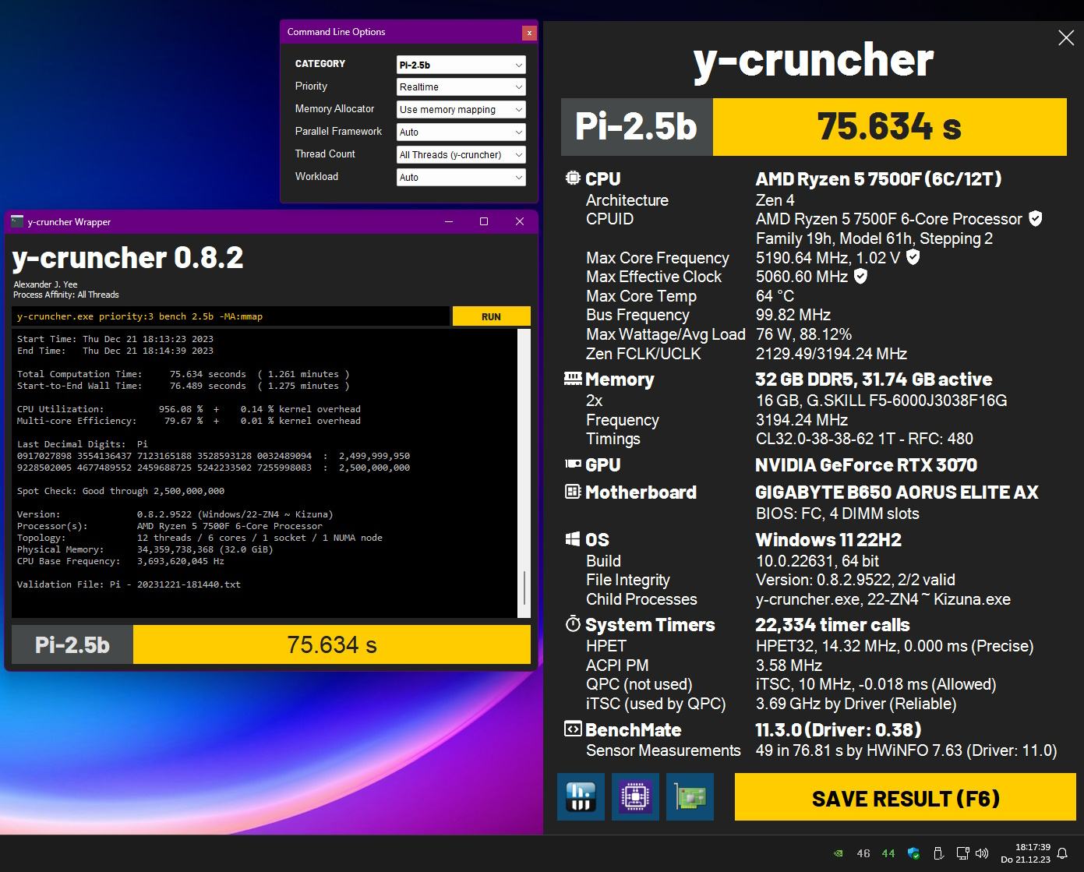Click the 76 W, 88.12% wattage value
The height and width of the screenshot is (872, 1084).
(x=803, y=334)
